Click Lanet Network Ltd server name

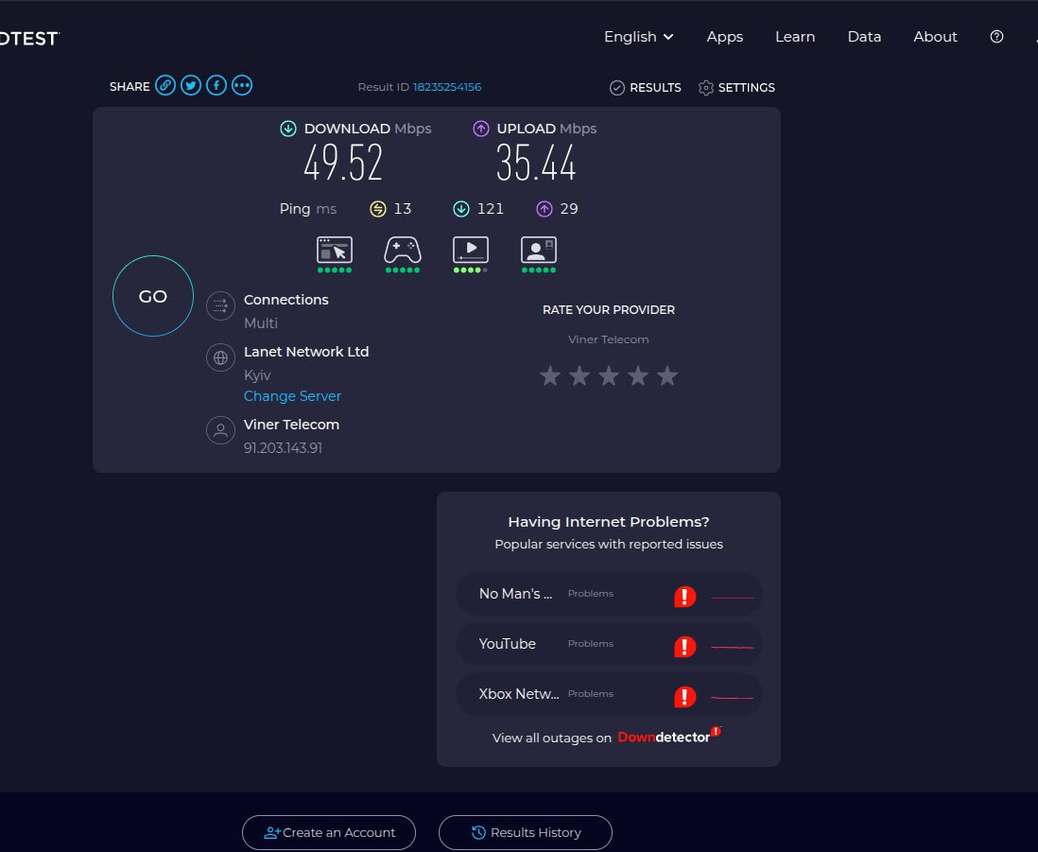coord(306,352)
